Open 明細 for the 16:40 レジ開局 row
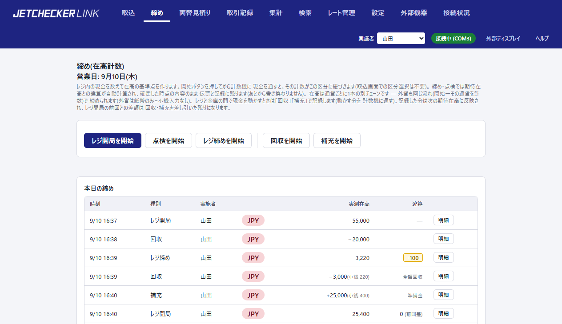562x324 pixels. point(444,314)
